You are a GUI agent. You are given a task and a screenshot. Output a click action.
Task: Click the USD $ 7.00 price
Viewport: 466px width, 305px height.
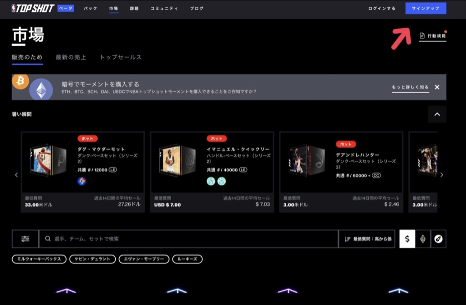(167, 205)
